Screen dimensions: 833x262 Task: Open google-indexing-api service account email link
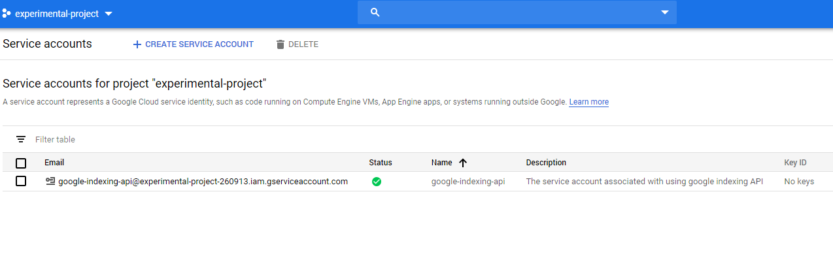pos(203,182)
